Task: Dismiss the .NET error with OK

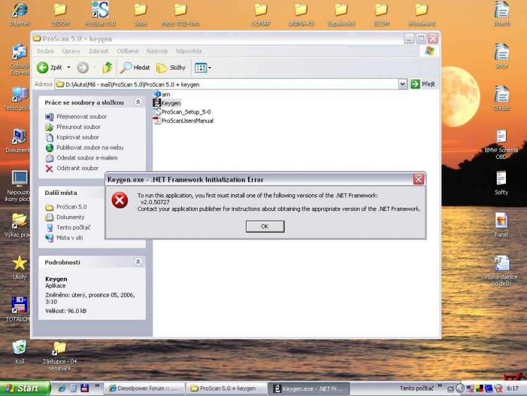Action: point(265,227)
